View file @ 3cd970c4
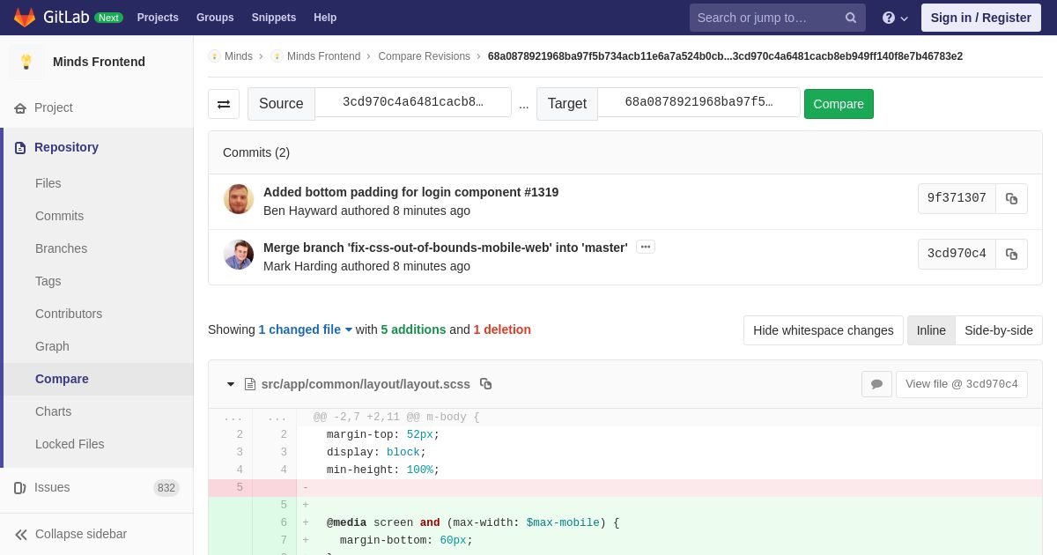 tap(962, 384)
